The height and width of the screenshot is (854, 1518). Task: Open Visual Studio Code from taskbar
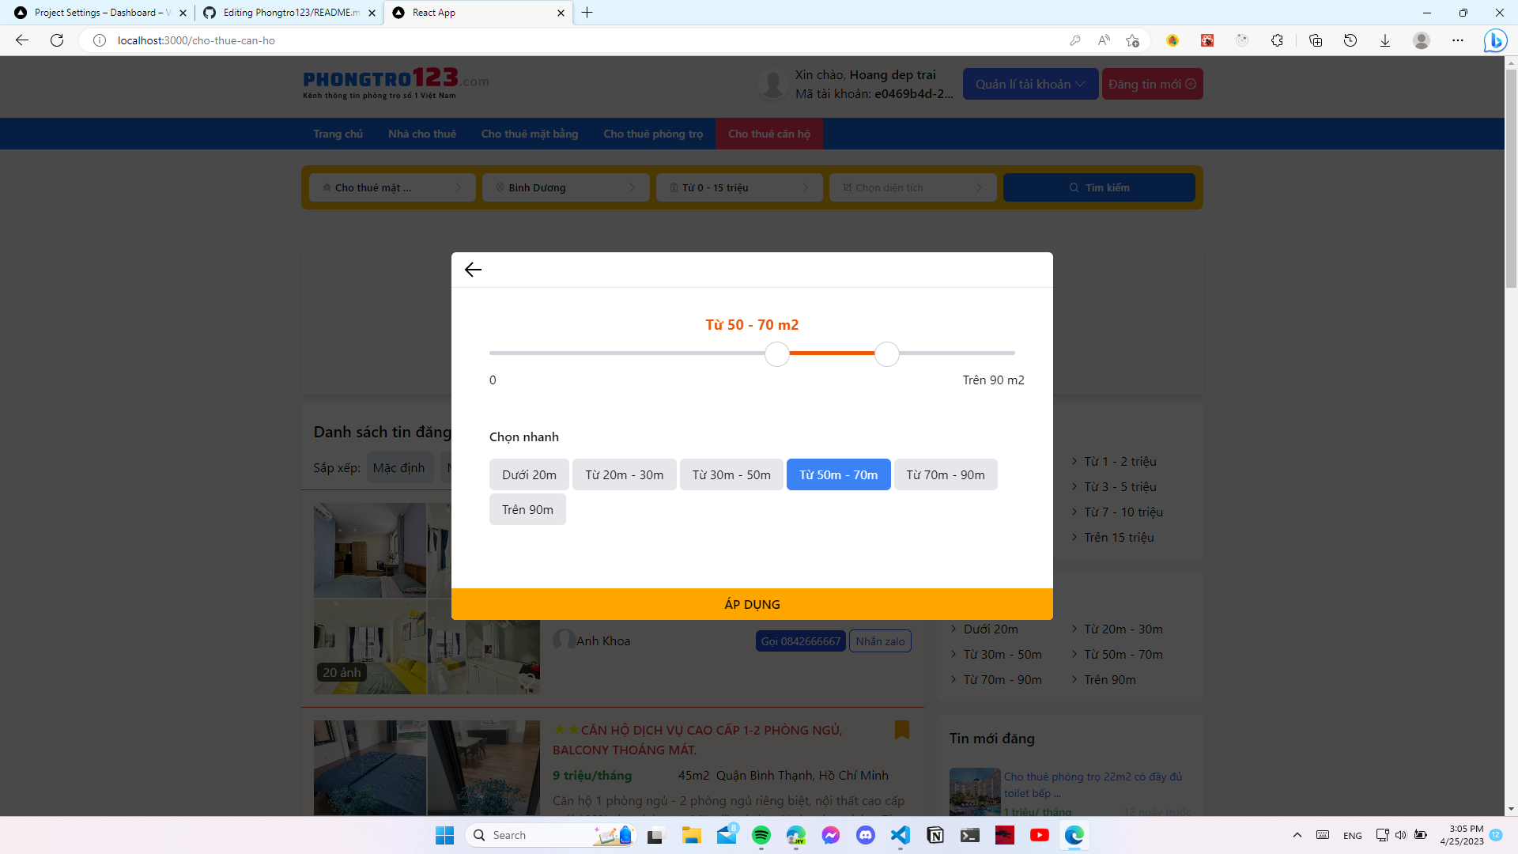click(901, 835)
